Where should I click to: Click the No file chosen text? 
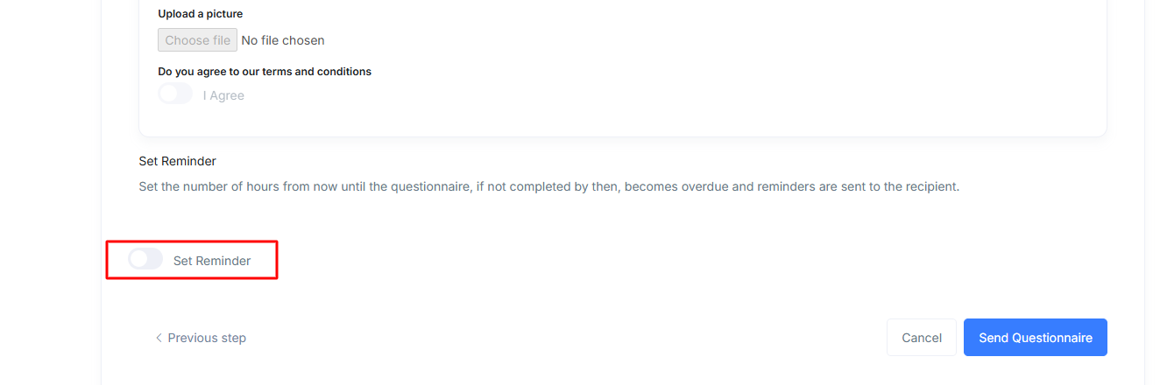(283, 40)
